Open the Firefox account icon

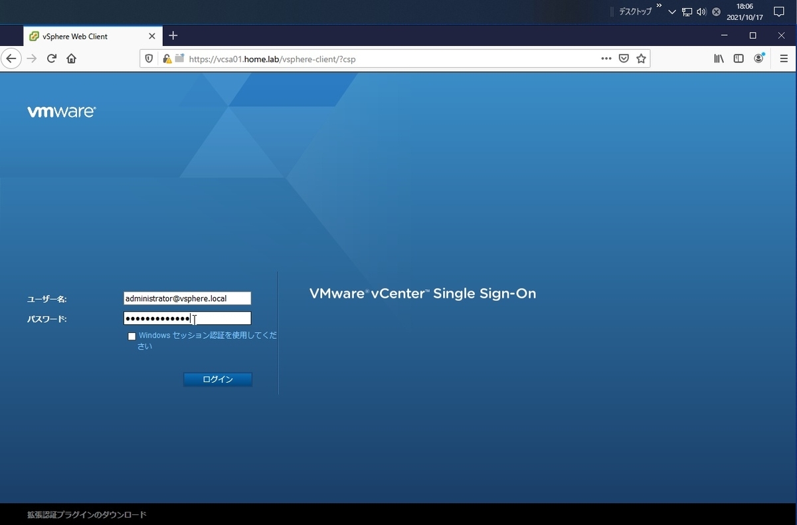pyautogui.click(x=758, y=58)
